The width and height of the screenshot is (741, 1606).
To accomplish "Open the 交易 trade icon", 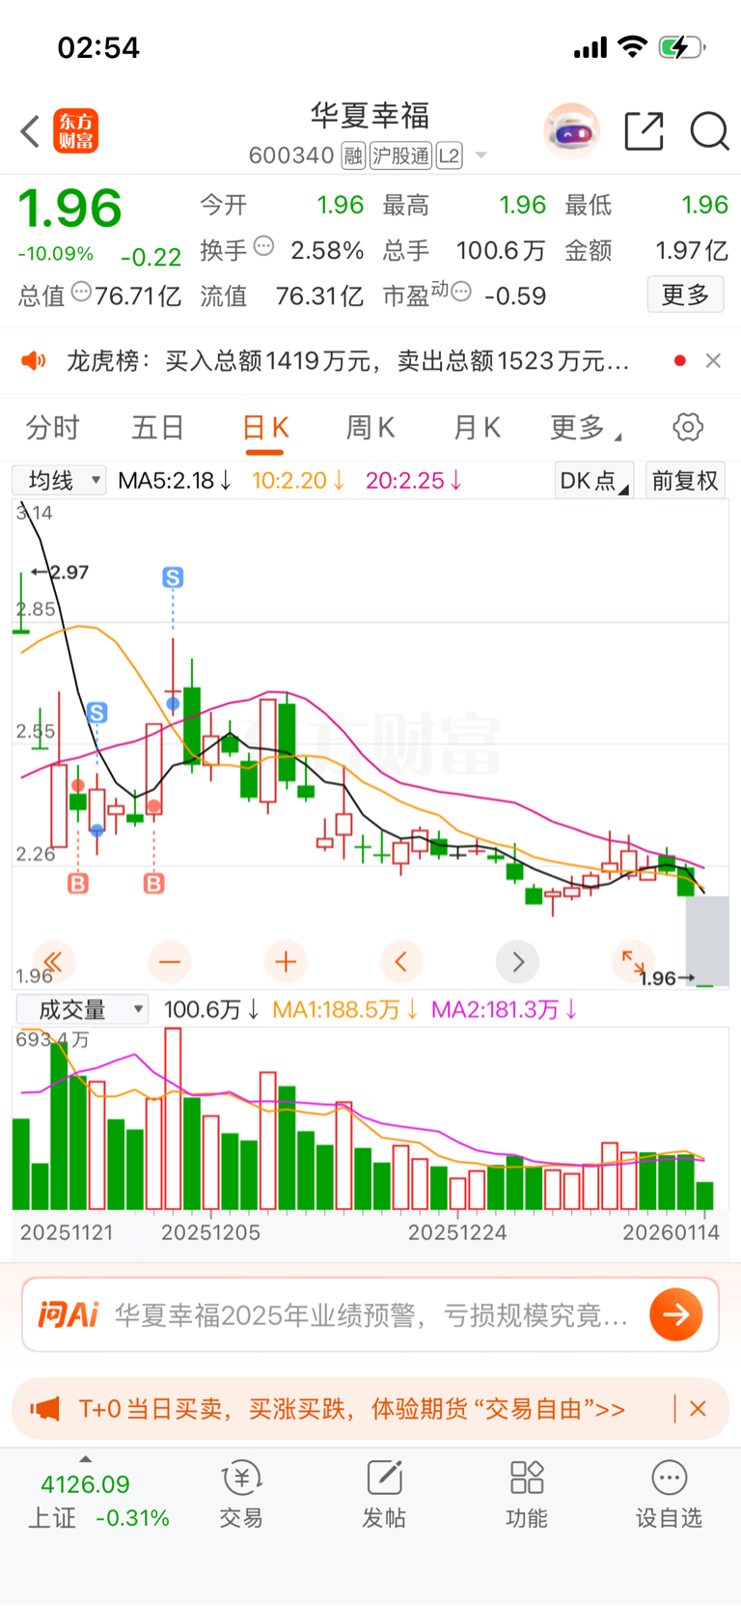I will coord(241,1495).
